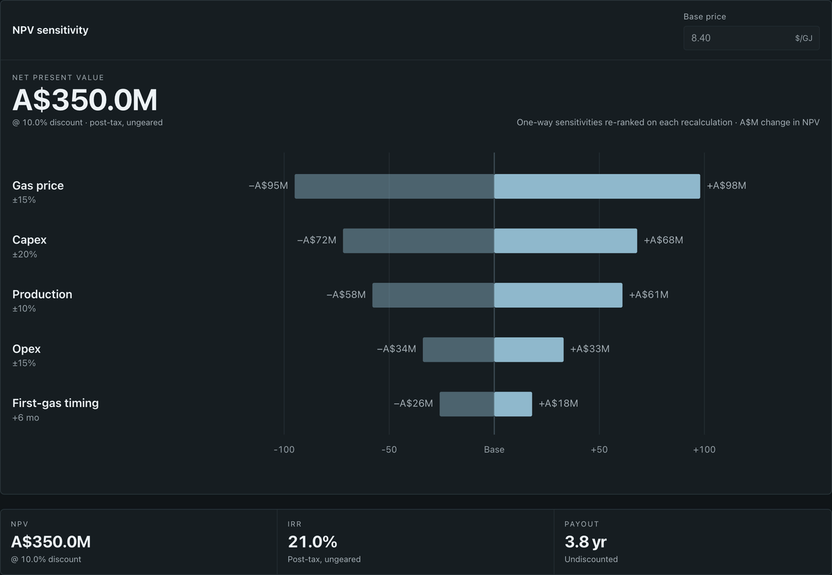Select the Payout 3.8 yr summary card

(x=693, y=542)
